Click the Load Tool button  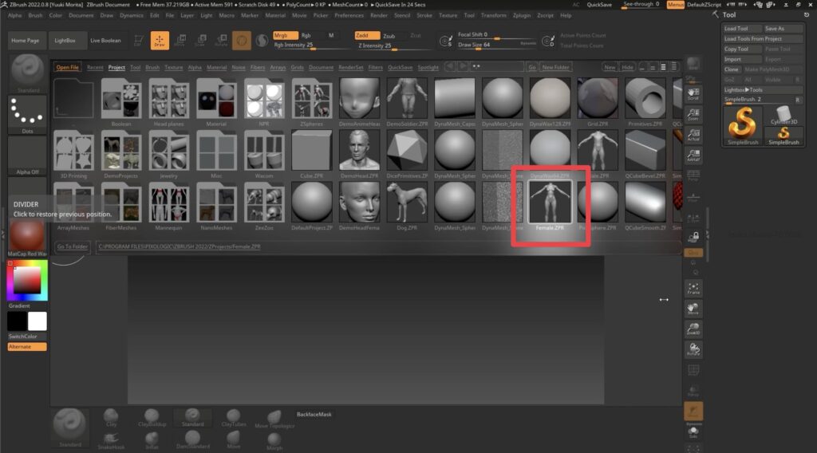point(741,29)
